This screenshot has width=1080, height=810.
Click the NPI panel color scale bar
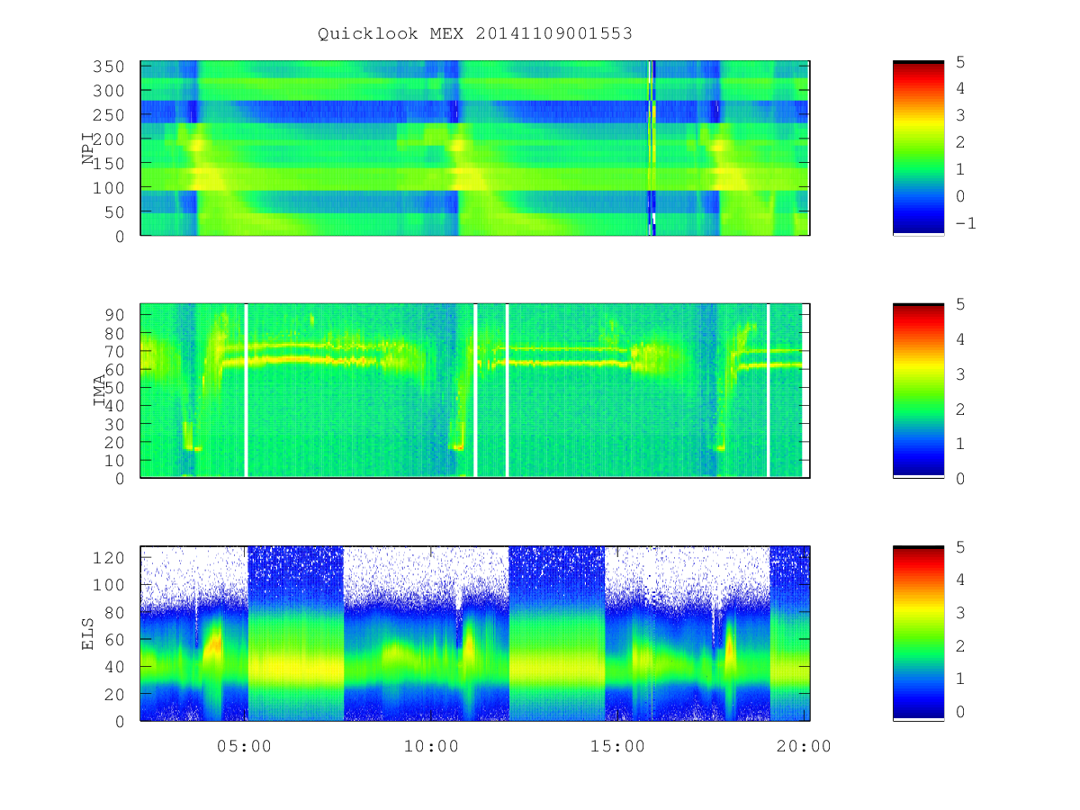[918, 148]
